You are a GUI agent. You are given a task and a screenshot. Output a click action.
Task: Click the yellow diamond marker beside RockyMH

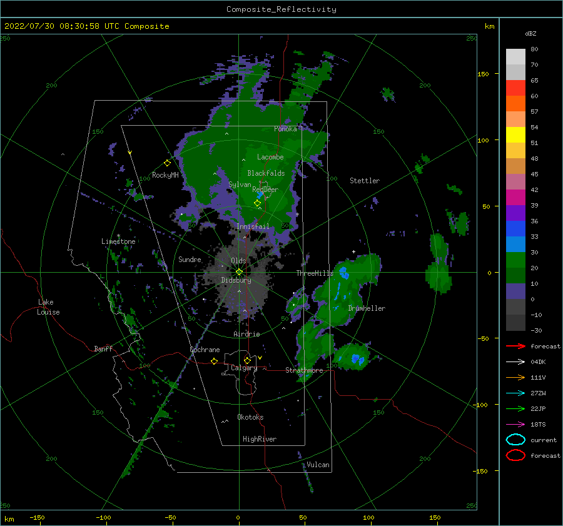(167, 163)
